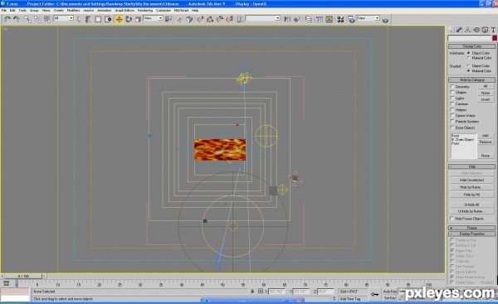498x304 pixels.
Task: Collapse the Hide by Category rollout
Action: 472,80
